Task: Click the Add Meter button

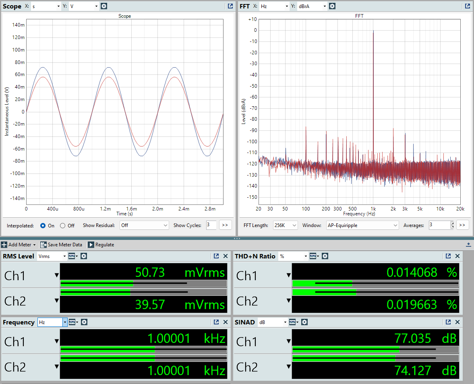Action: [19, 245]
